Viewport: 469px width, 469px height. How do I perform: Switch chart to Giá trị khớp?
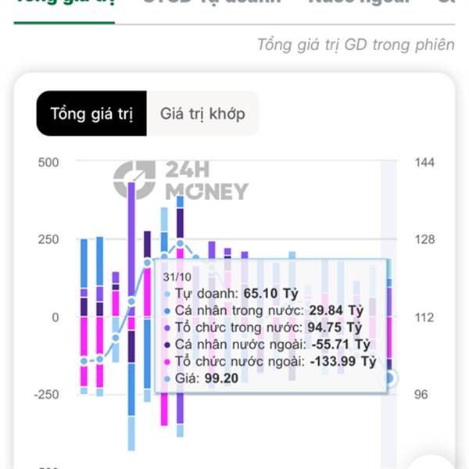202,114
